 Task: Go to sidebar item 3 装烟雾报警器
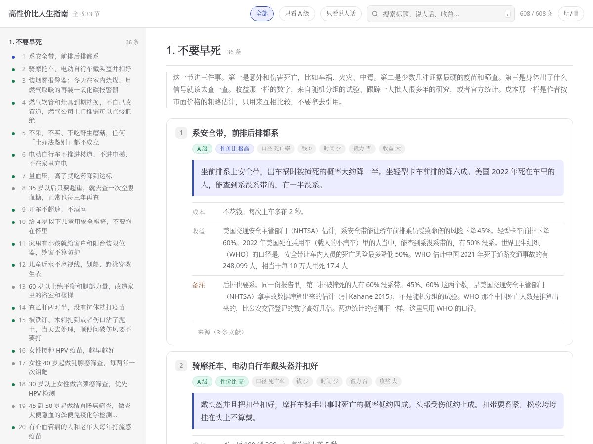pos(73,85)
